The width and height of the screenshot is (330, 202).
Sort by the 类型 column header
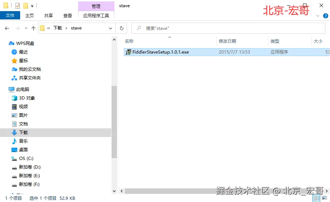(x=275, y=41)
